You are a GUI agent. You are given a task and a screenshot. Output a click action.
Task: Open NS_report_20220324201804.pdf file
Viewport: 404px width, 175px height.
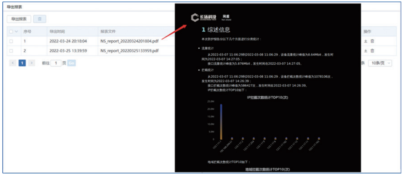pyautogui.click(x=130, y=41)
